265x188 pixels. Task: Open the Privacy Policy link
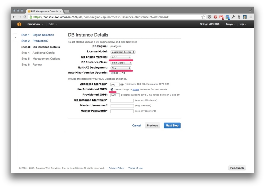pos(116,168)
